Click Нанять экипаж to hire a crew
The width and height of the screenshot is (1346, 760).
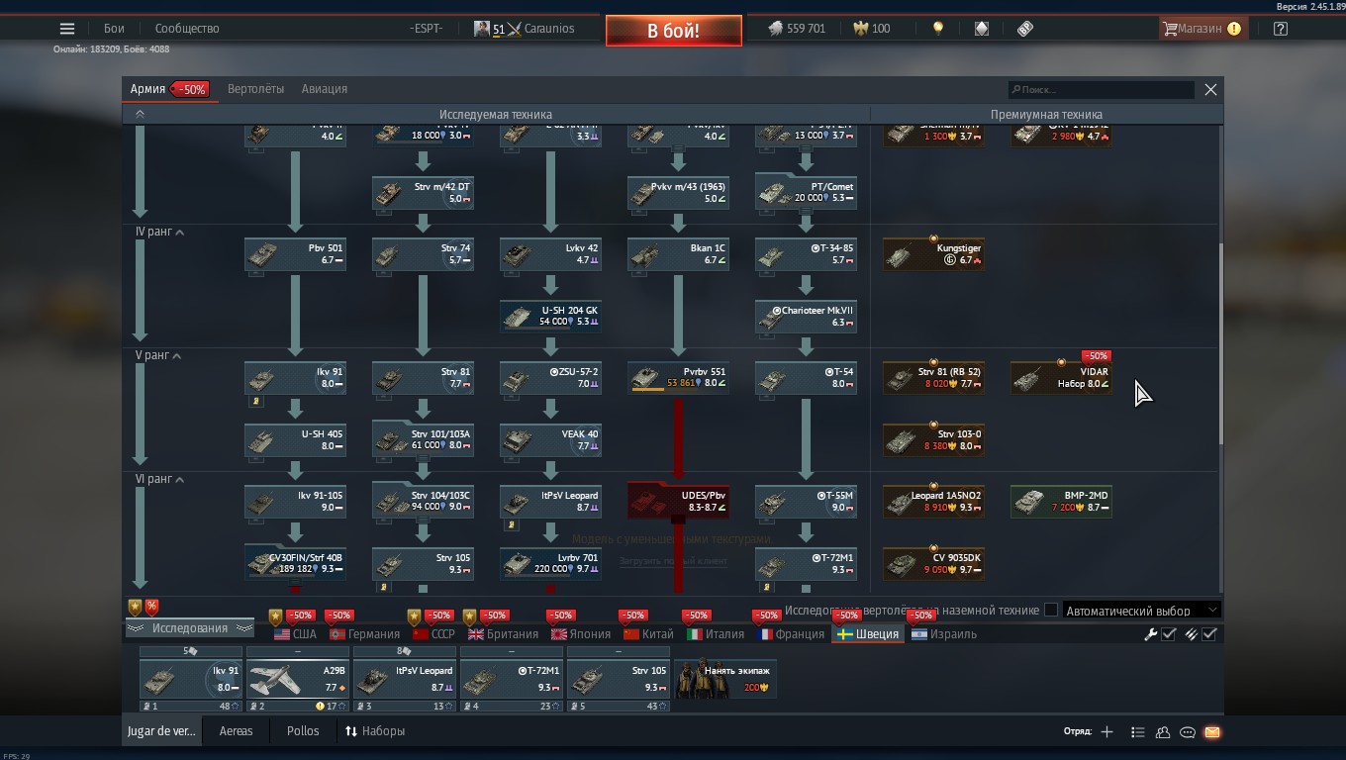click(725, 678)
